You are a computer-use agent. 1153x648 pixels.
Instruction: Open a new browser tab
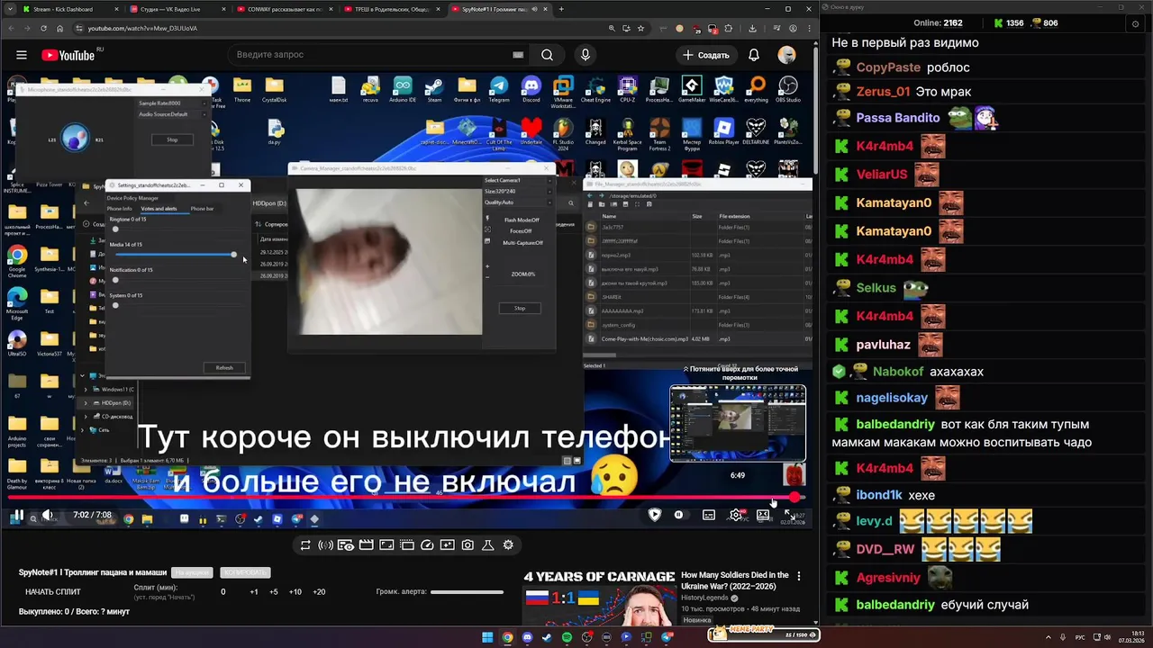(561, 9)
